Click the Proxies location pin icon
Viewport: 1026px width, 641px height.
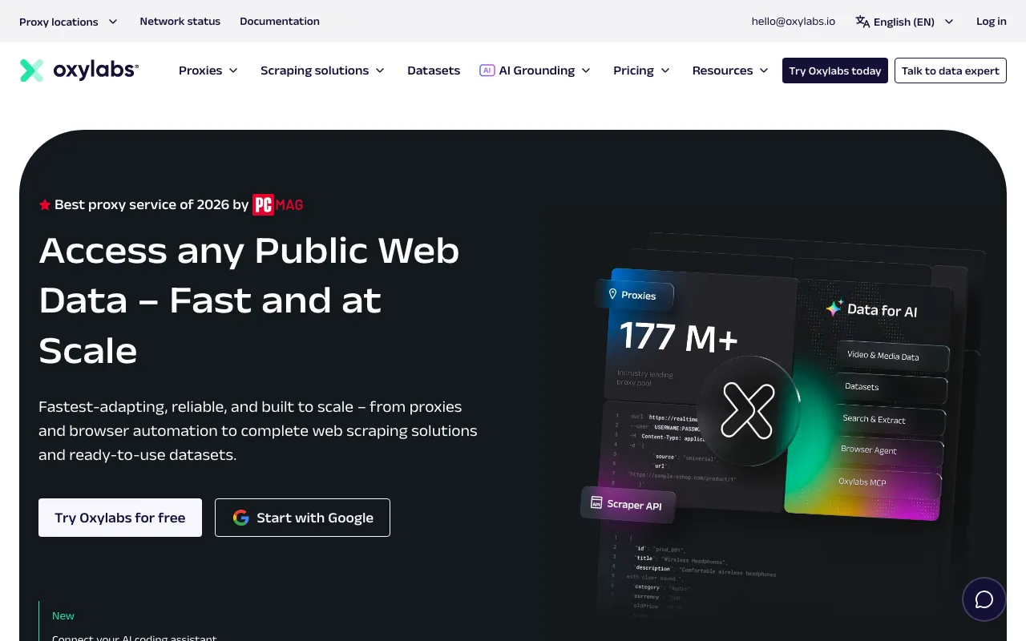pyautogui.click(x=613, y=294)
